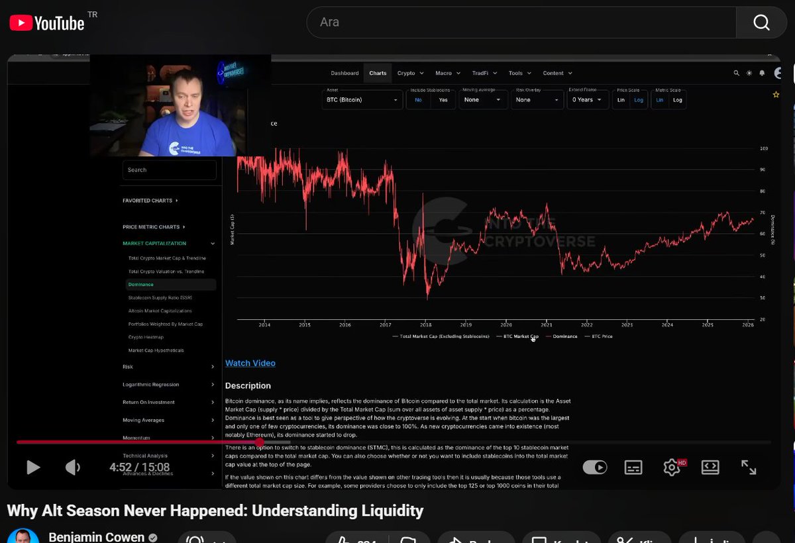Expand the Risk sidebar section
This screenshot has width=795, height=543.
[x=127, y=367]
